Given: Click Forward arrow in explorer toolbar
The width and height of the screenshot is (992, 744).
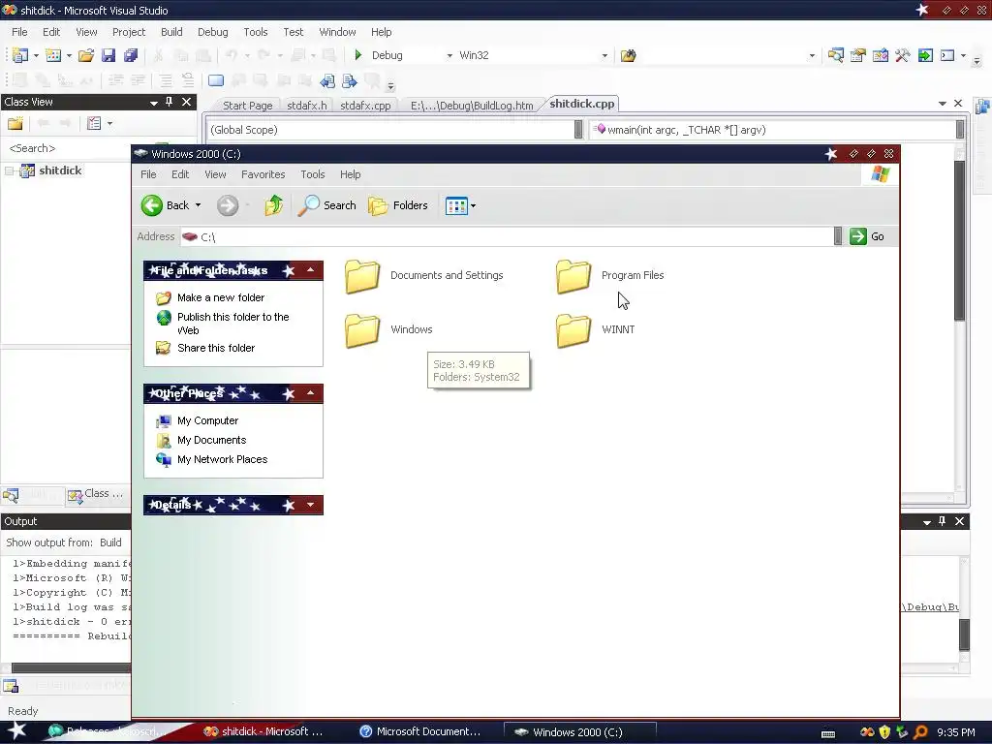Looking at the screenshot, I should click(227, 205).
